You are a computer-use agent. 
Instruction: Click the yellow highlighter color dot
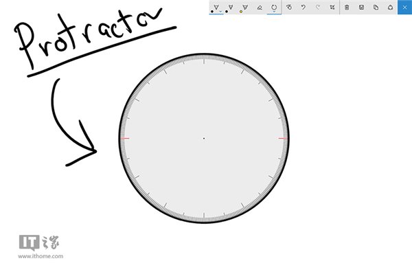click(241, 12)
